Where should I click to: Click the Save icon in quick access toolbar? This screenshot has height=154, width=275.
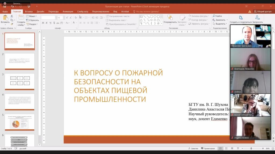[5, 6]
